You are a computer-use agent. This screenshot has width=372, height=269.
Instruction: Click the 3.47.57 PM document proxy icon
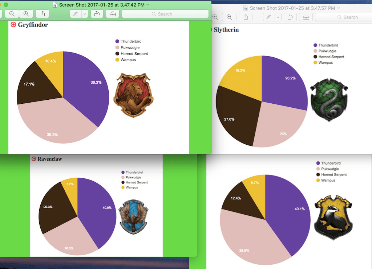pyautogui.click(x=246, y=8)
